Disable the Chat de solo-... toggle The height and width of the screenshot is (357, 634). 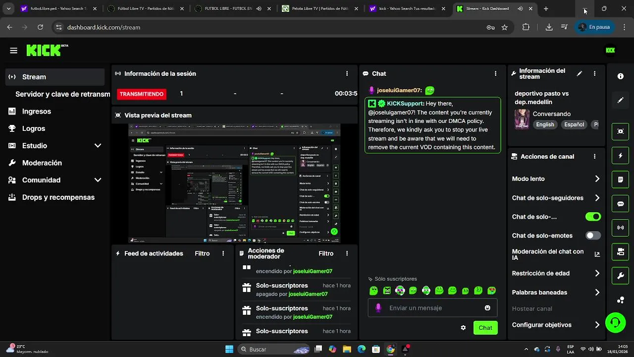pyautogui.click(x=593, y=217)
